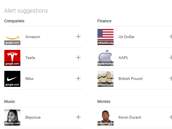Open the red Tesla logo thumbnail
Screen dimensions: 172x129
click(x=12, y=58)
